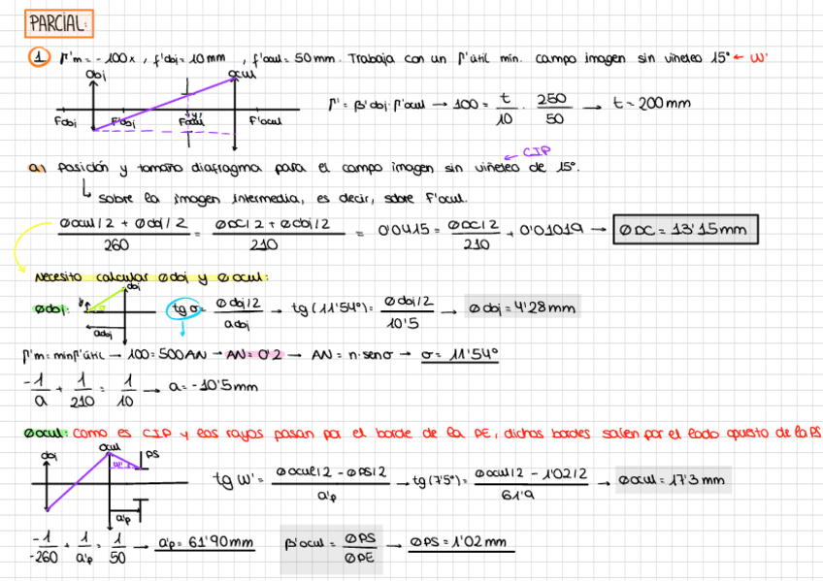Click the purple ray in the top lens diagram
Screen dimensions: 823x581
pyautogui.click(x=164, y=104)
